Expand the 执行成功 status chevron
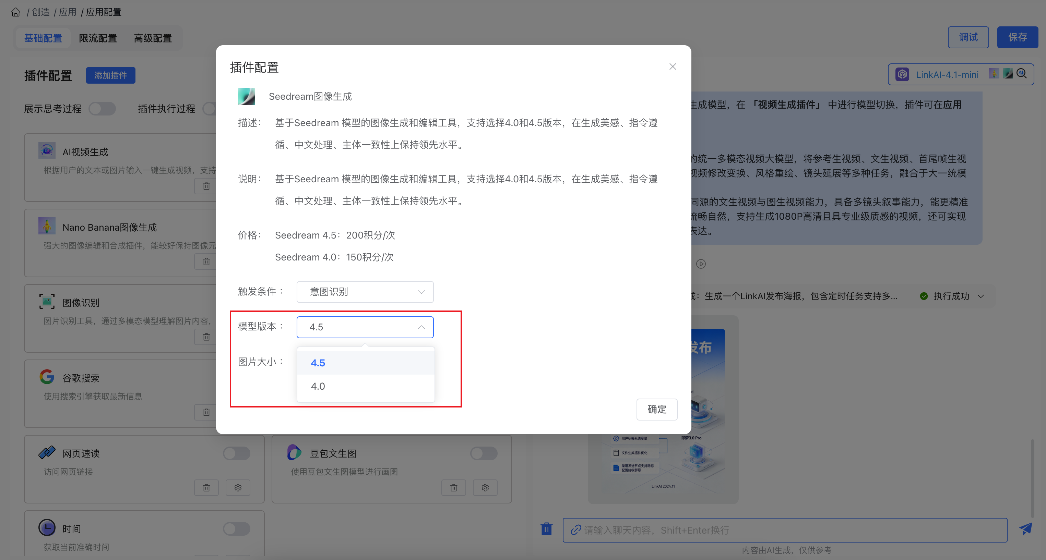This screenshot has height=560, width=1046. pyautogui.click(x=981, y=296)
